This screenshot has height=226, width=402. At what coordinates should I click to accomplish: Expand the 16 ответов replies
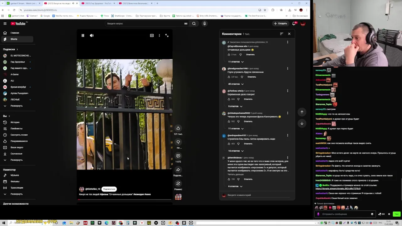coord(236,151)
